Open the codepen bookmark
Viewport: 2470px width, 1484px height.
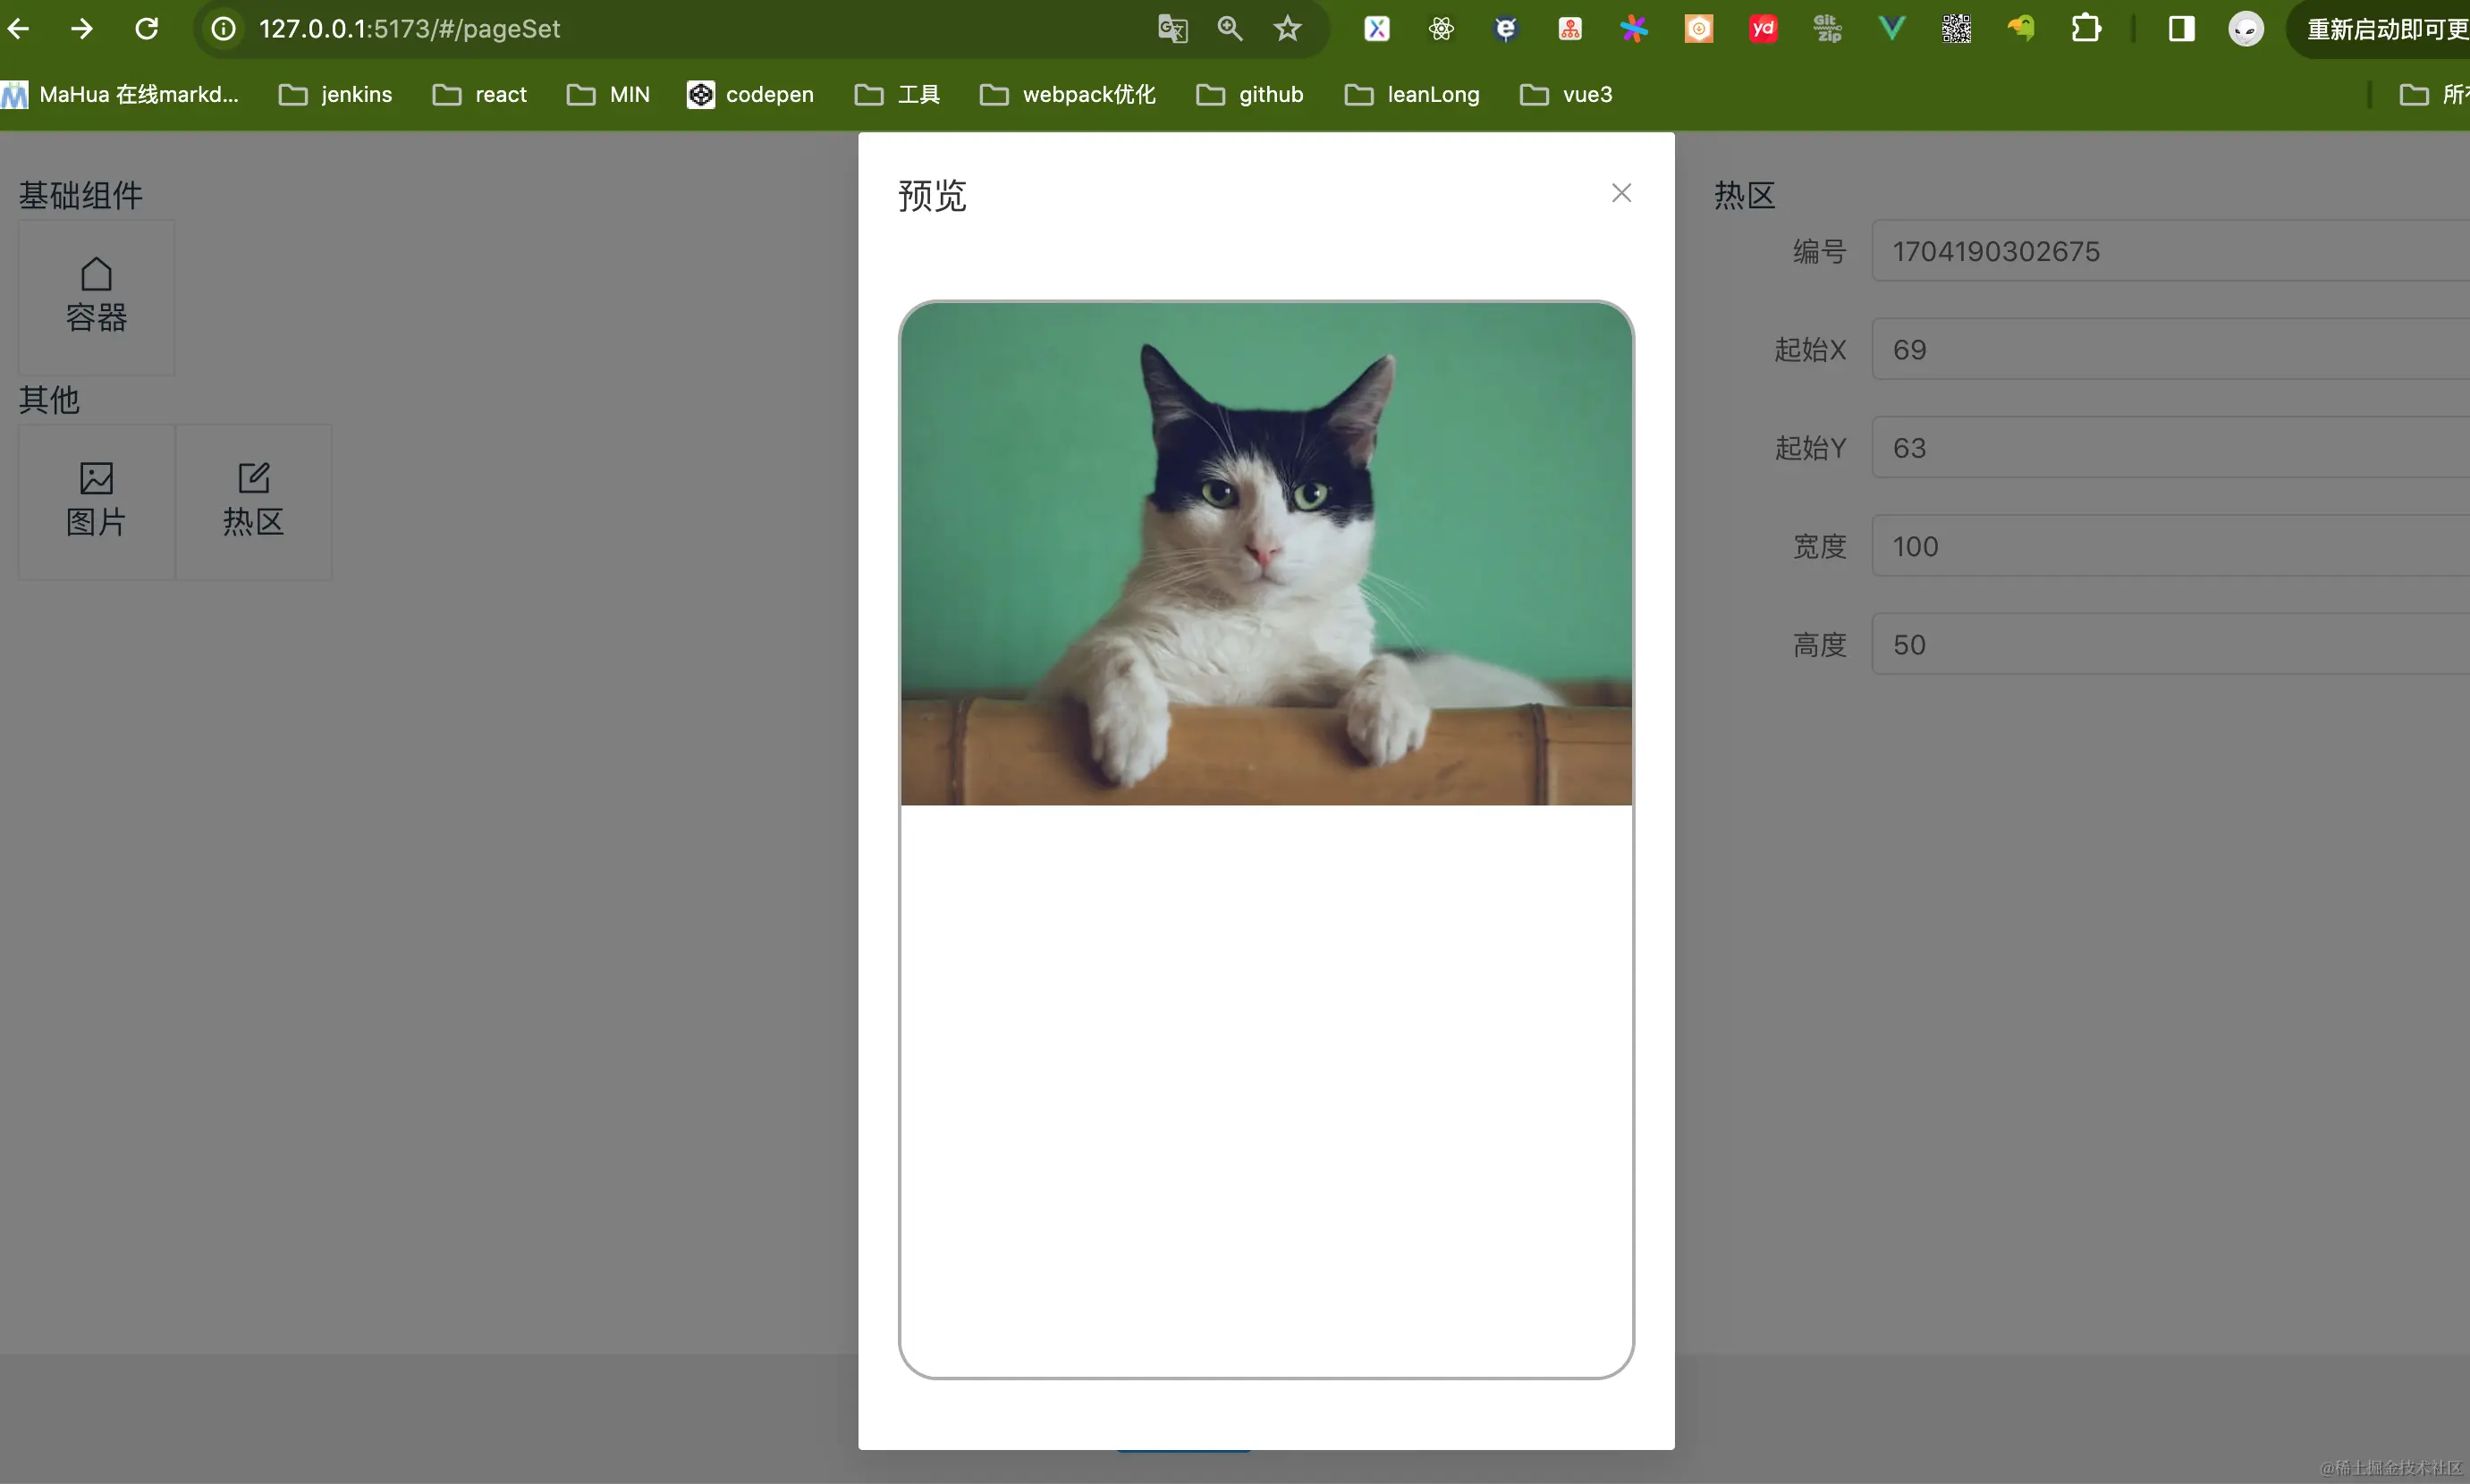coord(750,95)
